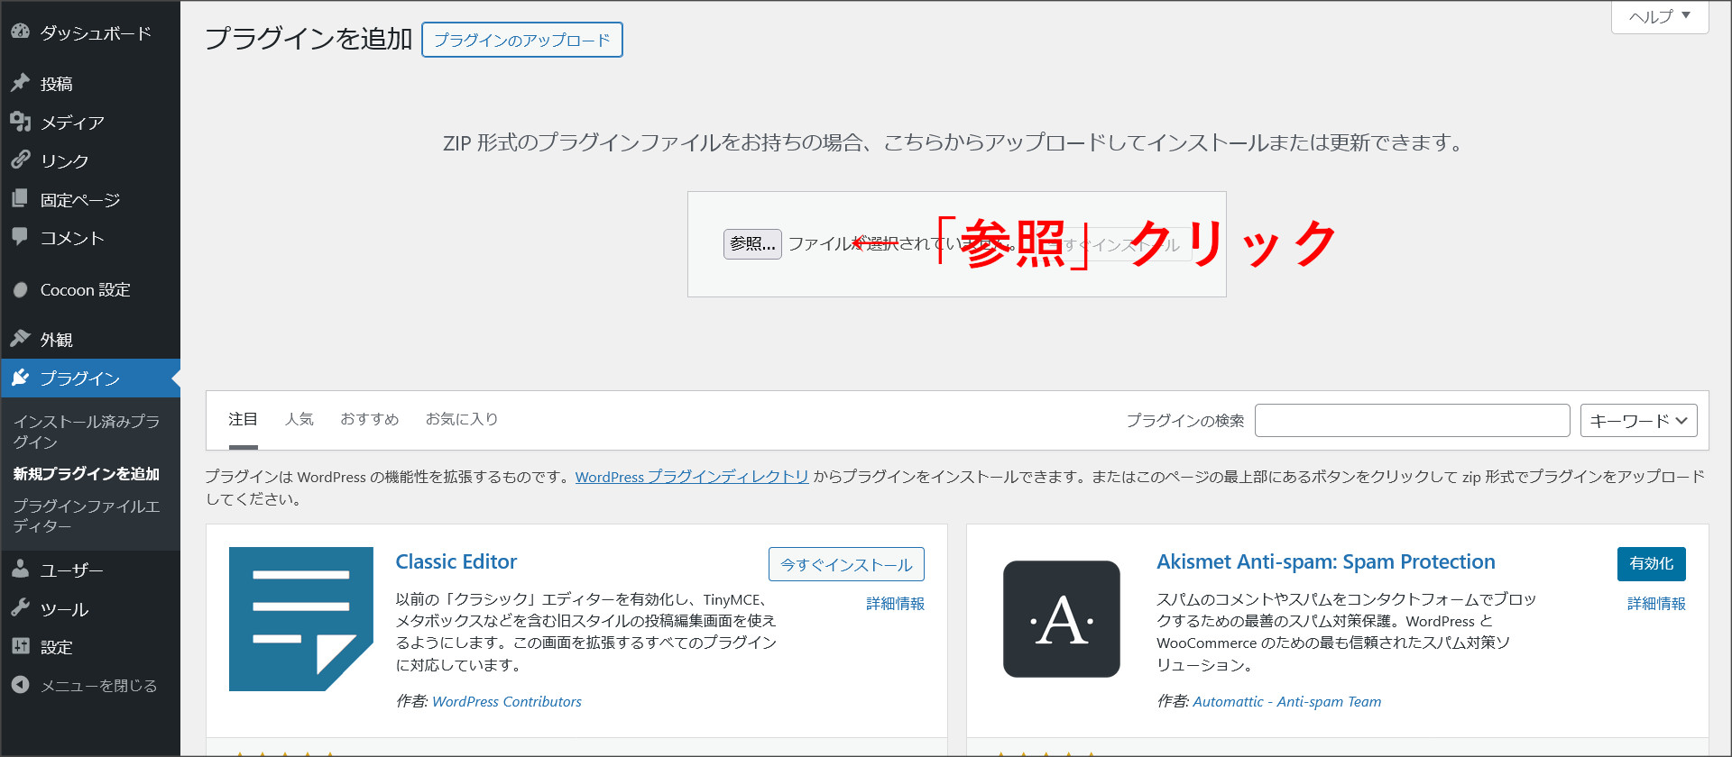Switch to the おすすめ tab
Image resolution: width=1732 pixels, height=757 pixels.
point(370,419)
